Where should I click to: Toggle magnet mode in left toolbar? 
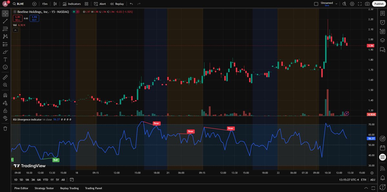pos(5,95)
